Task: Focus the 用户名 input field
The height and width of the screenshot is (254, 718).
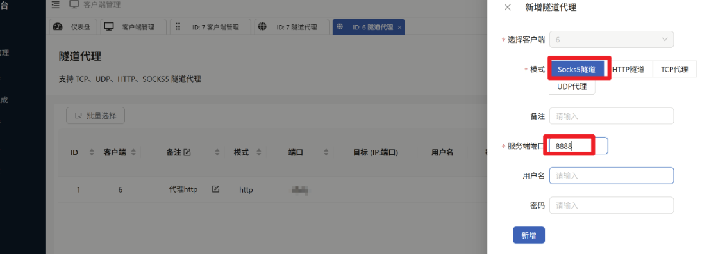Action: tap(612, 175)
